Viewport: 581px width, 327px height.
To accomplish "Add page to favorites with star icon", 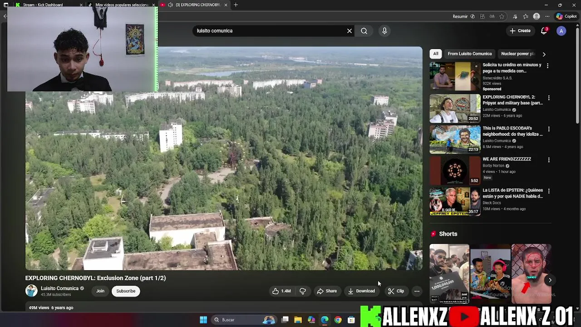I will (x=502, y=16).
